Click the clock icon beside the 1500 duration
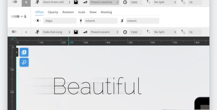The height and width of the screenshot is (110, 217). [x=125, y=32]
